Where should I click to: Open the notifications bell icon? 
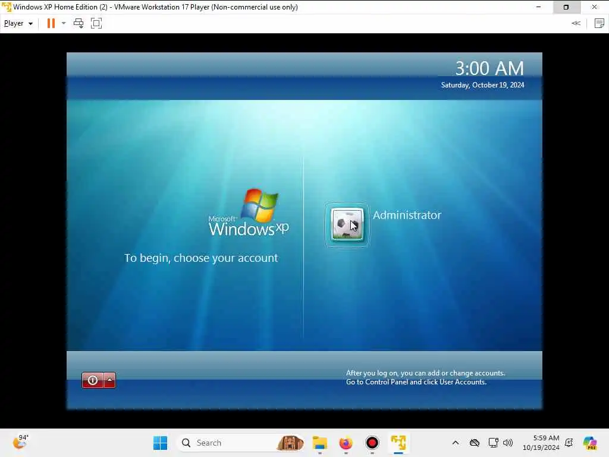pyautogui.click(x=569, y=443)
